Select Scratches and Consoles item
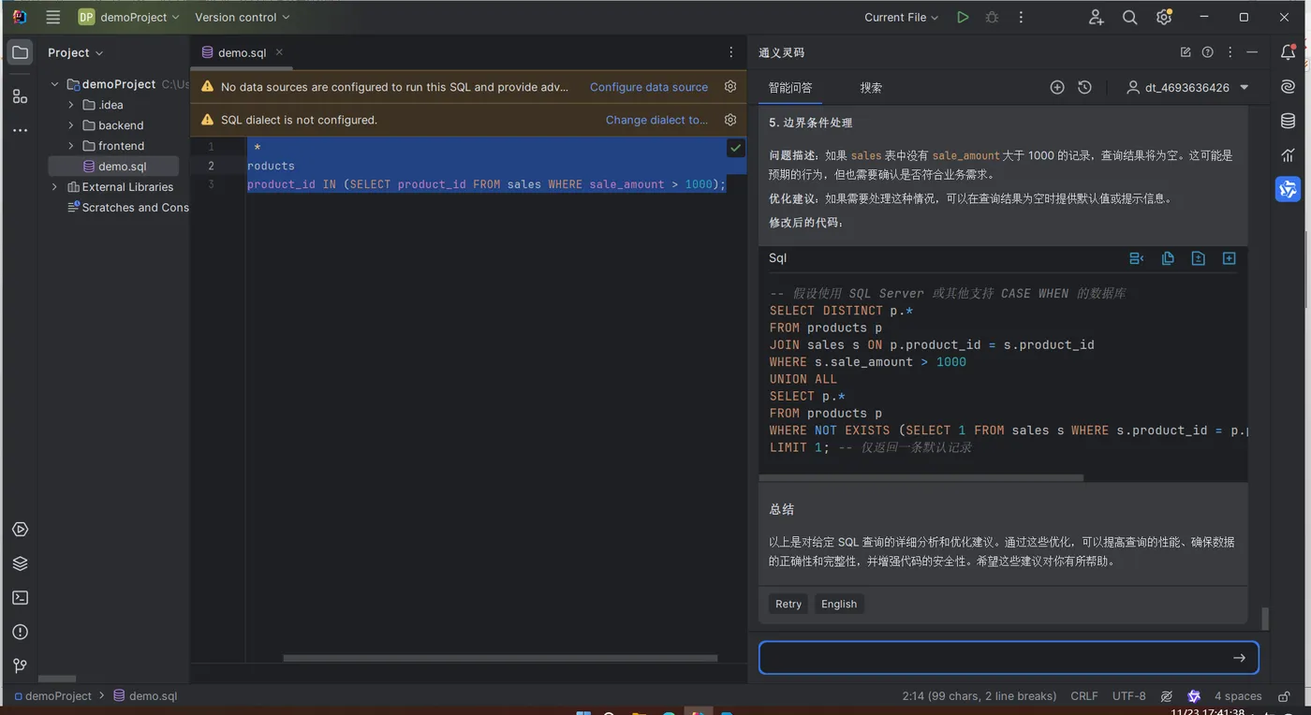Screen dimensions: 1311x715 point(128,208)
